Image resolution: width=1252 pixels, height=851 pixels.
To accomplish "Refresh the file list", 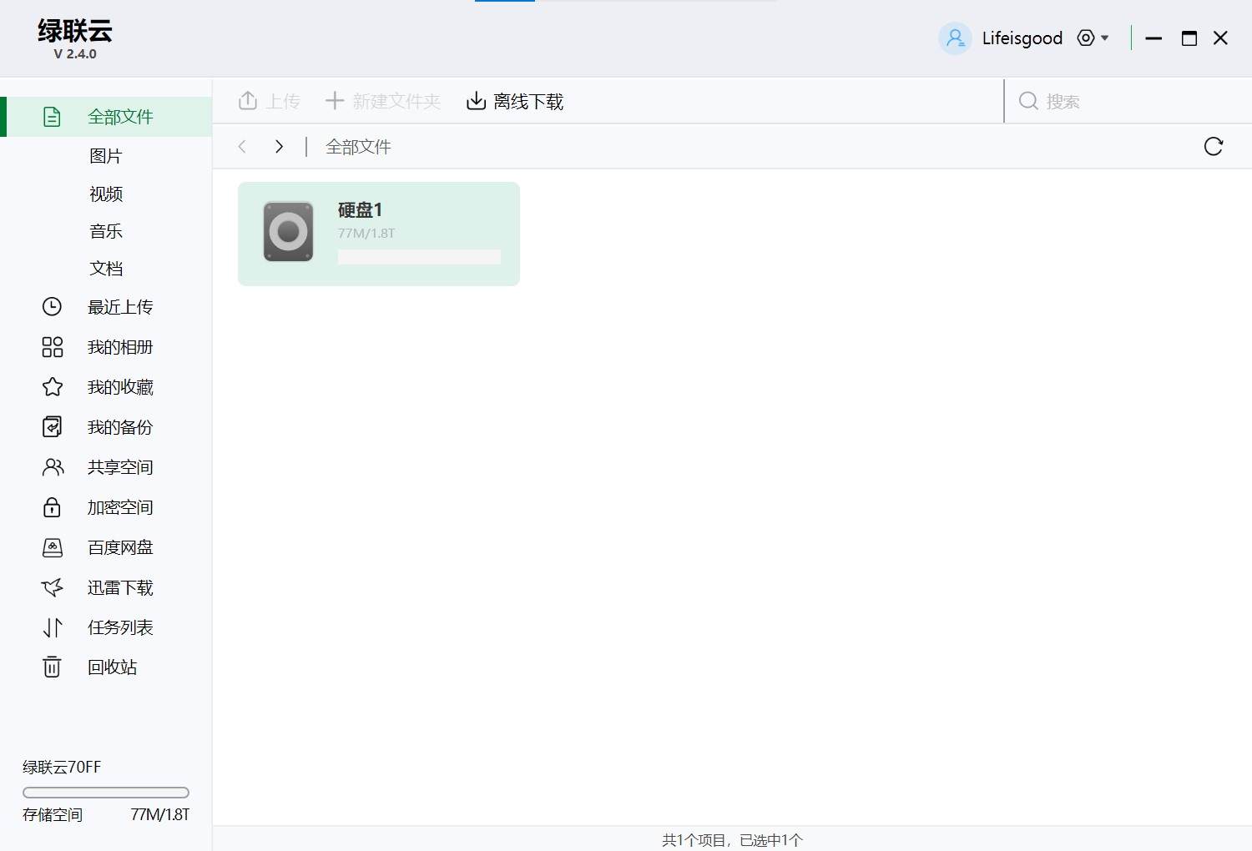I will point(1214,147).
